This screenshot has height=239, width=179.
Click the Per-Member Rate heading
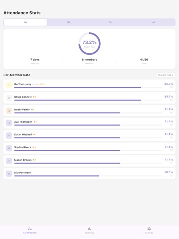click(x=17, y=75)
